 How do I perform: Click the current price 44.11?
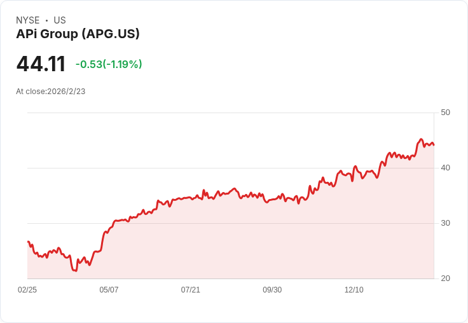[x=41, y=64]
